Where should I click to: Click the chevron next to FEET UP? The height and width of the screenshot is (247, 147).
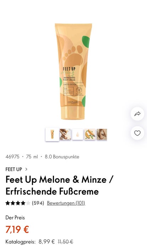click(x=26, y=169)
